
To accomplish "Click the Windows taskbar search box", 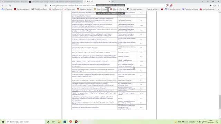I will click(25, 122).
